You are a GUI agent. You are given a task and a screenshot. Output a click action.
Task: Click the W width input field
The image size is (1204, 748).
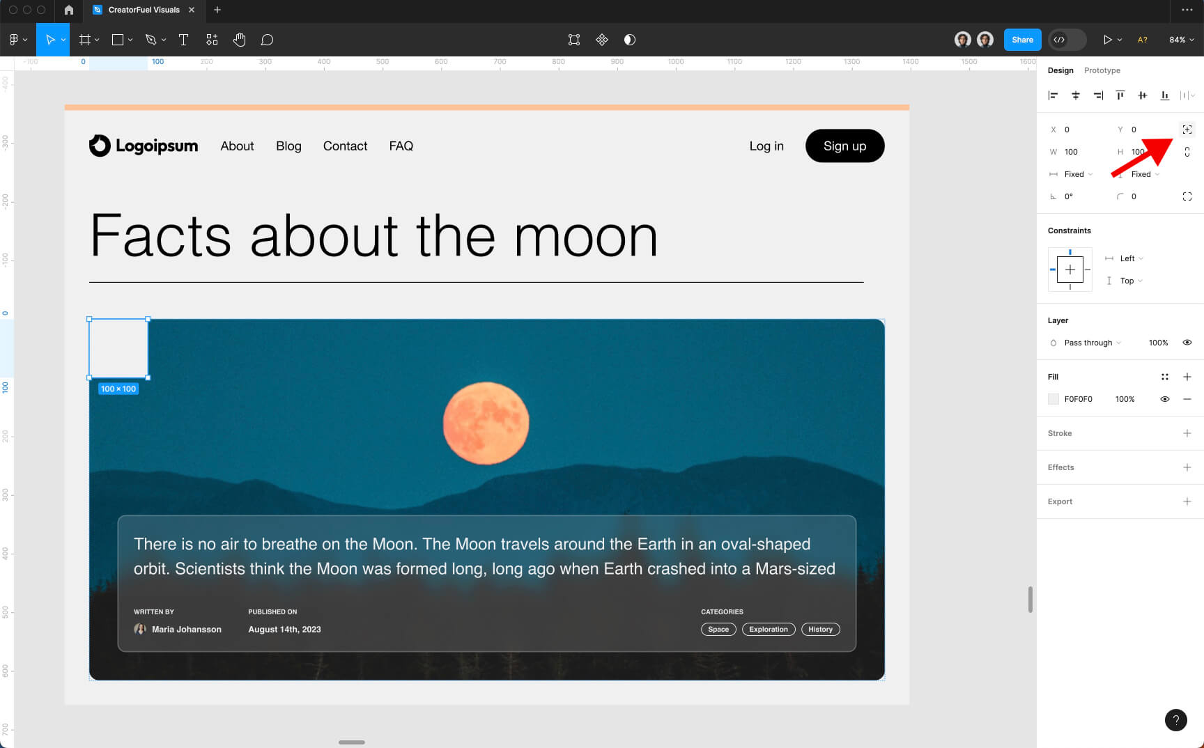(1073, 151)
